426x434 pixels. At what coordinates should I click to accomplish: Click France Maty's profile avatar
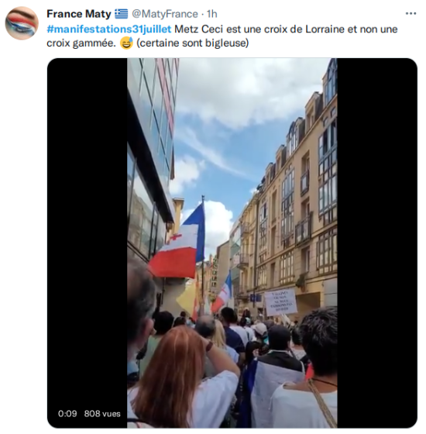pos(22,23)
